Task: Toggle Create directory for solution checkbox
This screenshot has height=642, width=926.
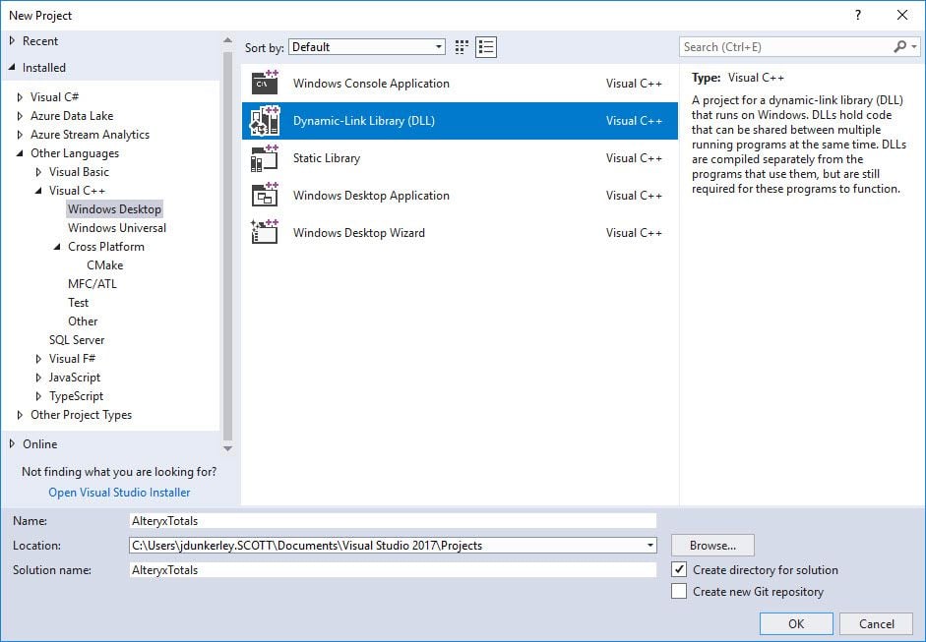Action: [x=679, y=569]
